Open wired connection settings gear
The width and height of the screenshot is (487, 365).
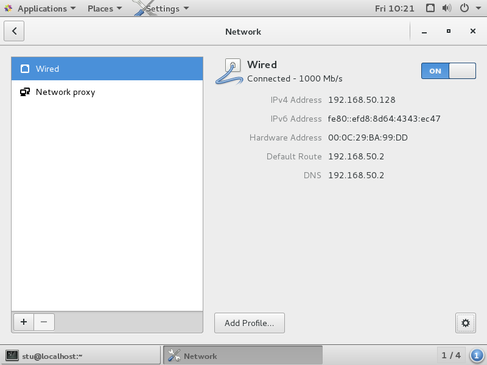pyautogui.click(x=465, y=323)
